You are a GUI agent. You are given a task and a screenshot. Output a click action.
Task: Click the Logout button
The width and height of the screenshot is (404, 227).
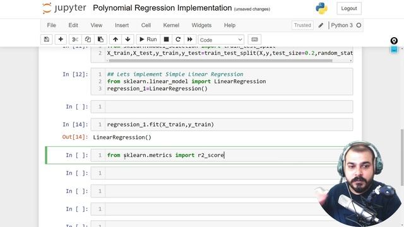pyautogui.click(x=349, y=8)
